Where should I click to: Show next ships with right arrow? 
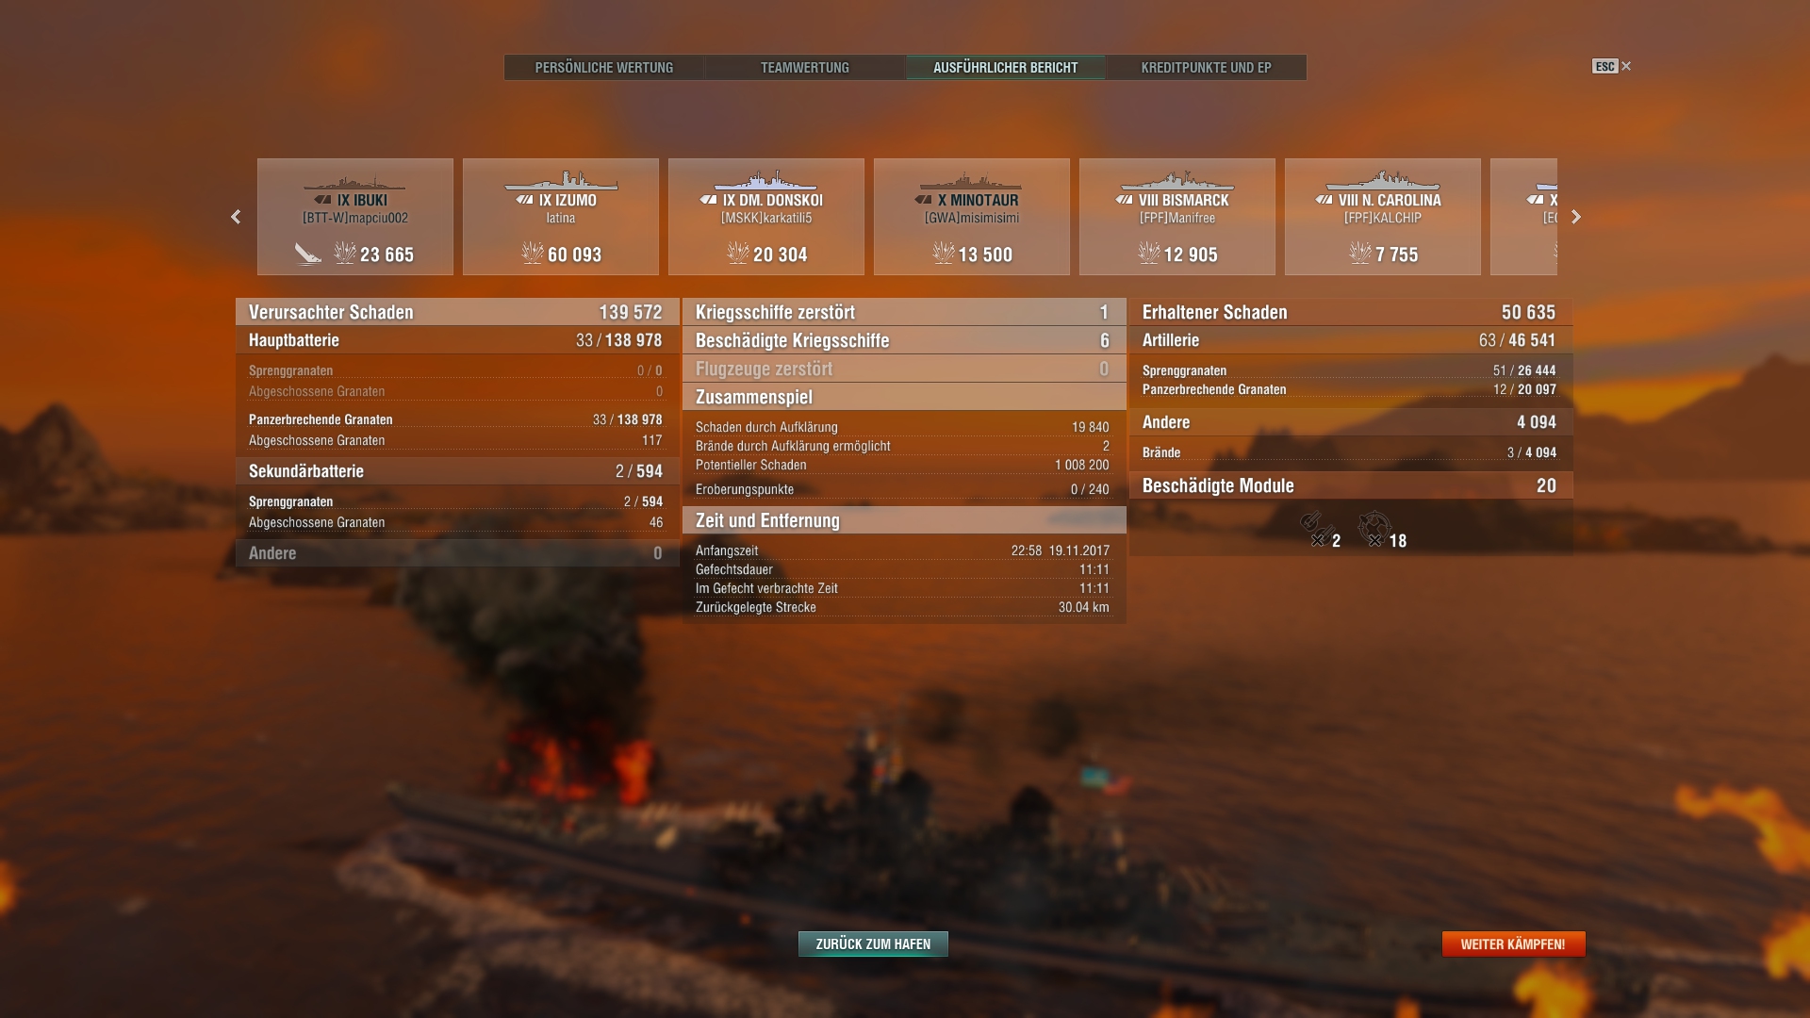tap(1576, 217)
